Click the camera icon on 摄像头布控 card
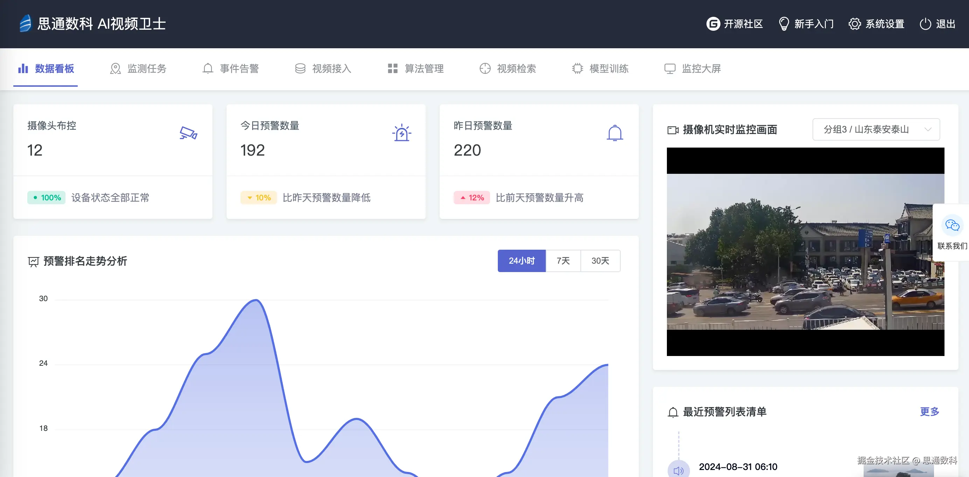The image size is (969, 477). (188, 133)
